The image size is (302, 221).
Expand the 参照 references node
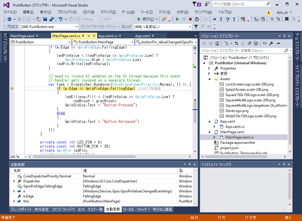click(209, 73)
